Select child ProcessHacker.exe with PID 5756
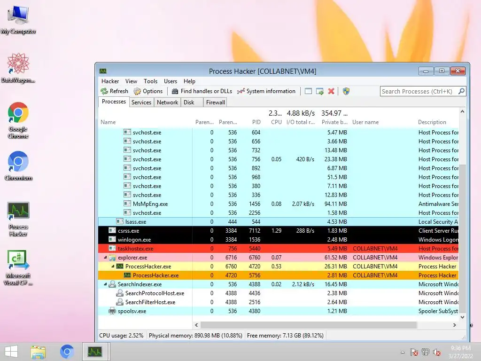 278,275
